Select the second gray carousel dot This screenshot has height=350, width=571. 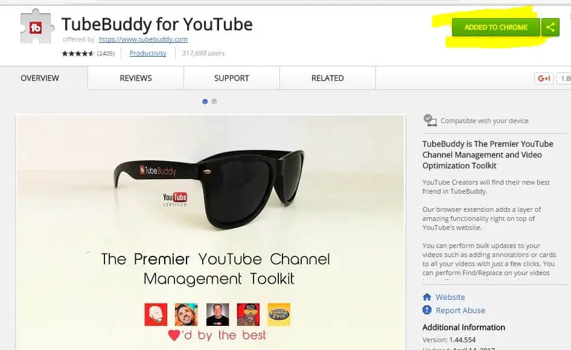[x=214, y=101]
